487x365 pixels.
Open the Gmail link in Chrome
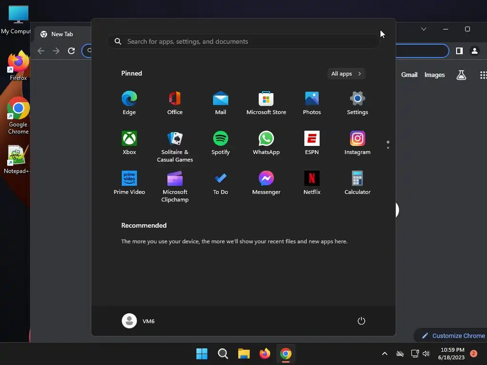409,75
